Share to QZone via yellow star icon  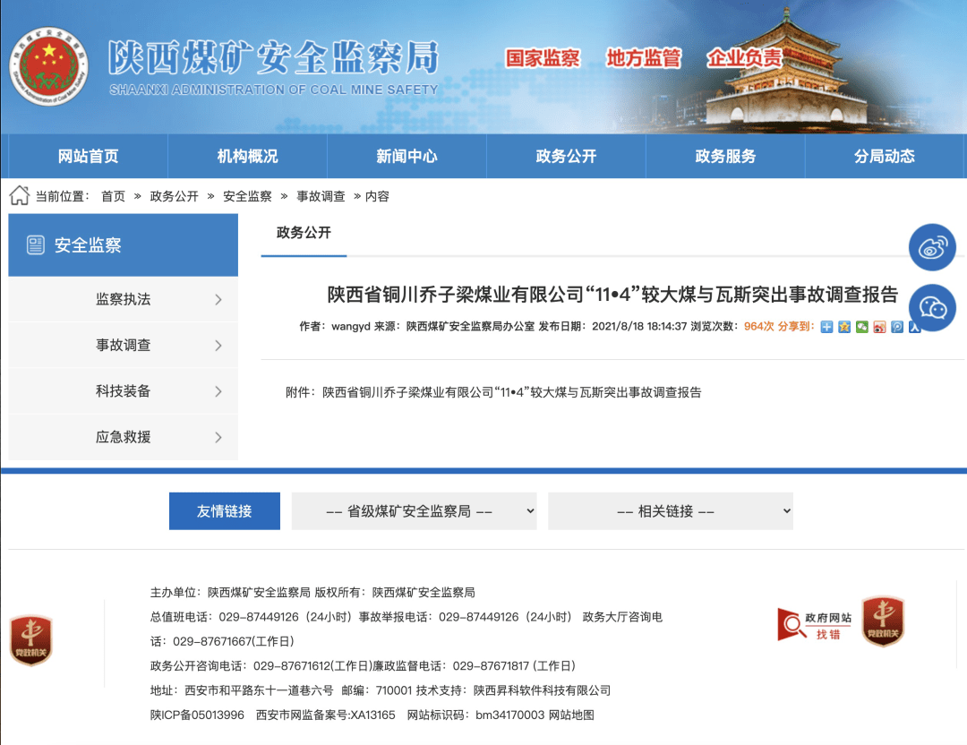(x=844, y=327)
